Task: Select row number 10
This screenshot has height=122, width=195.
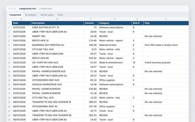Action: coord(9,63)
